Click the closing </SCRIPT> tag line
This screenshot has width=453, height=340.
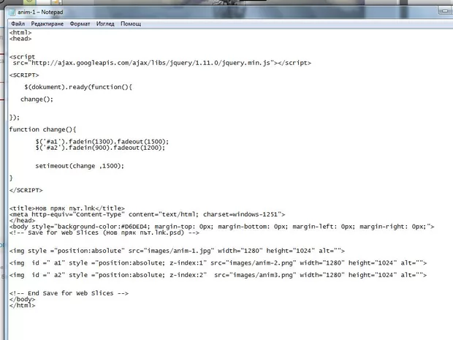(26, 190)
